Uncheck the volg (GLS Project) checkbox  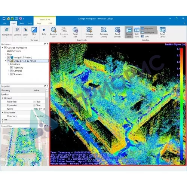click(8, 58)
